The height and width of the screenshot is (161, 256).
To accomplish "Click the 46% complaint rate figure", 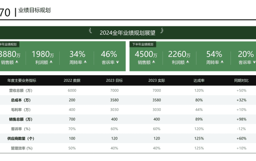I will pos(109,54).
